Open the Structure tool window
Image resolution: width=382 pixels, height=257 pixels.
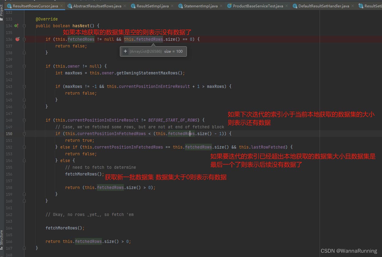[2, 237]
